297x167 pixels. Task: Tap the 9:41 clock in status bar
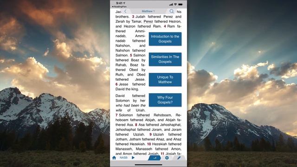coord(119,3)
